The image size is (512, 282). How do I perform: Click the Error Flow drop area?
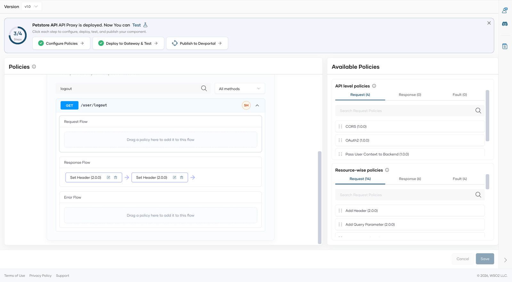pos(161,215)
